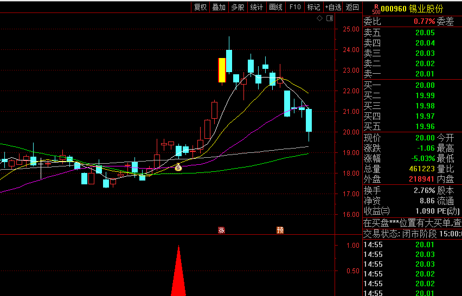Select the 标记 mark button
Image resolution: width=462 pixels, height=296 pixels.
click(x=313, y=8)
